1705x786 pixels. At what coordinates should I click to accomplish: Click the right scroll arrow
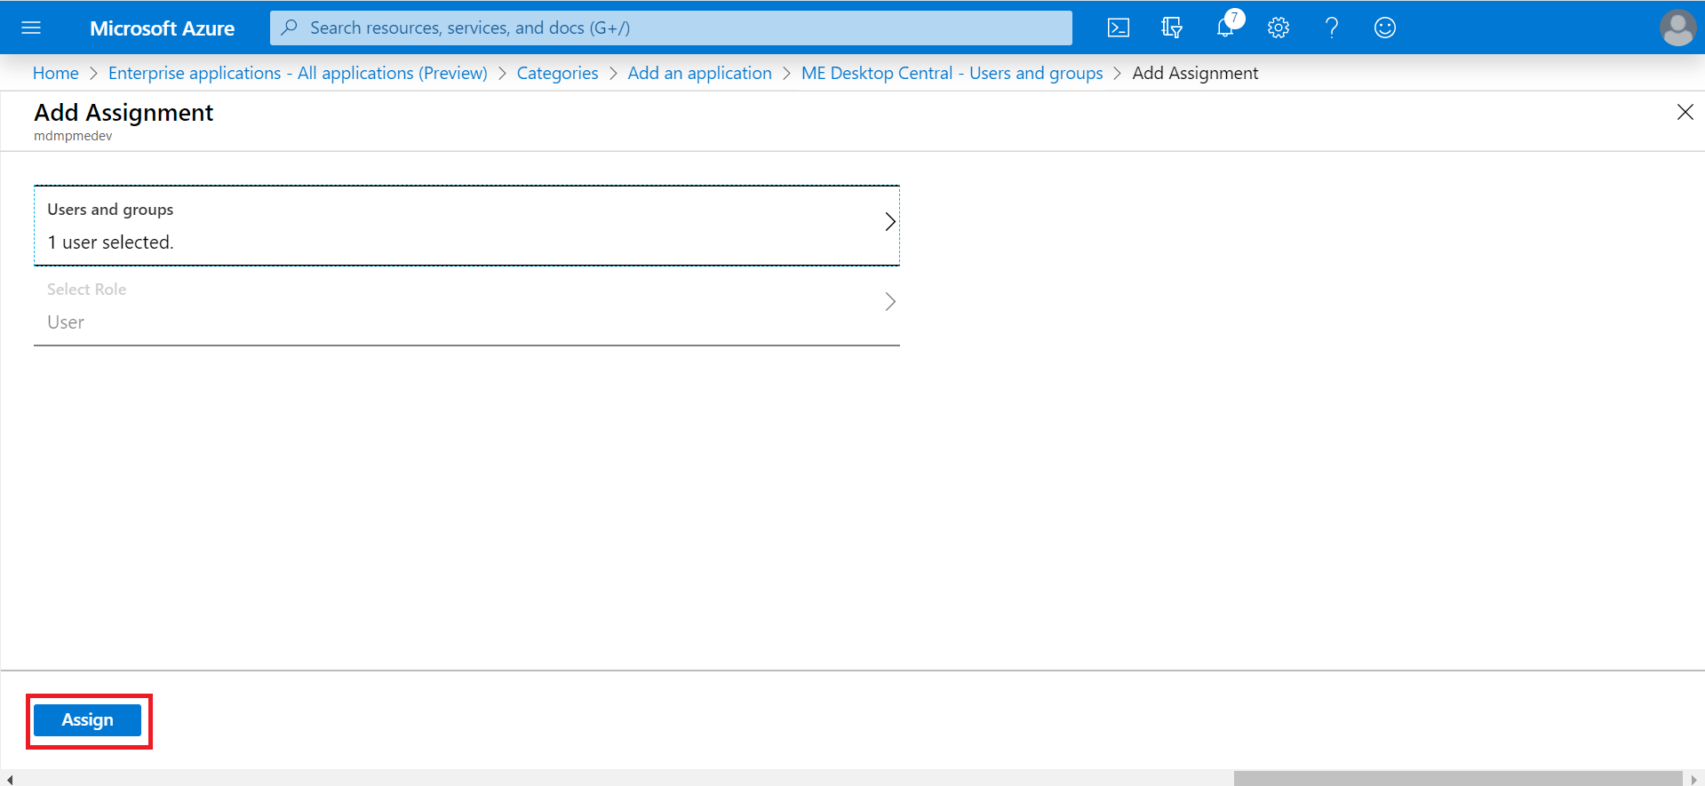tap(1693, 779)
